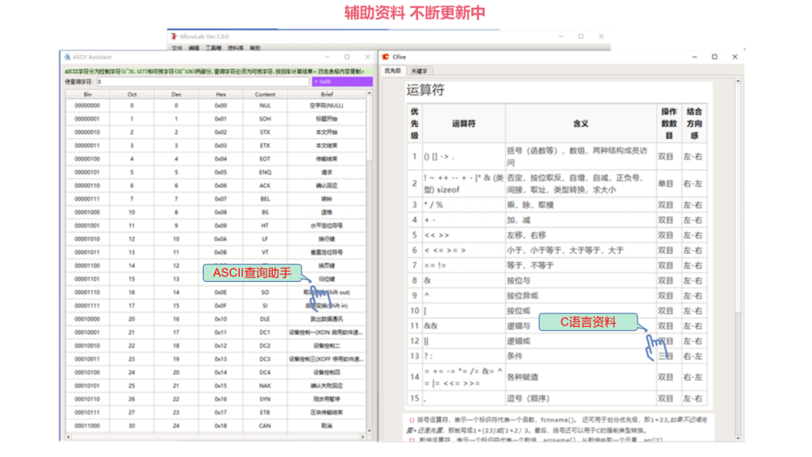Click the ASCII Assistant window icon
The image size is (812, 457).
65,56
